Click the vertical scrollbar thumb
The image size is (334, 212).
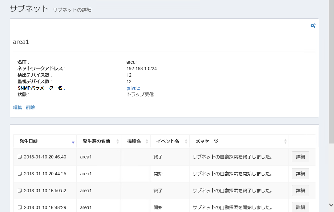[331, 71]
